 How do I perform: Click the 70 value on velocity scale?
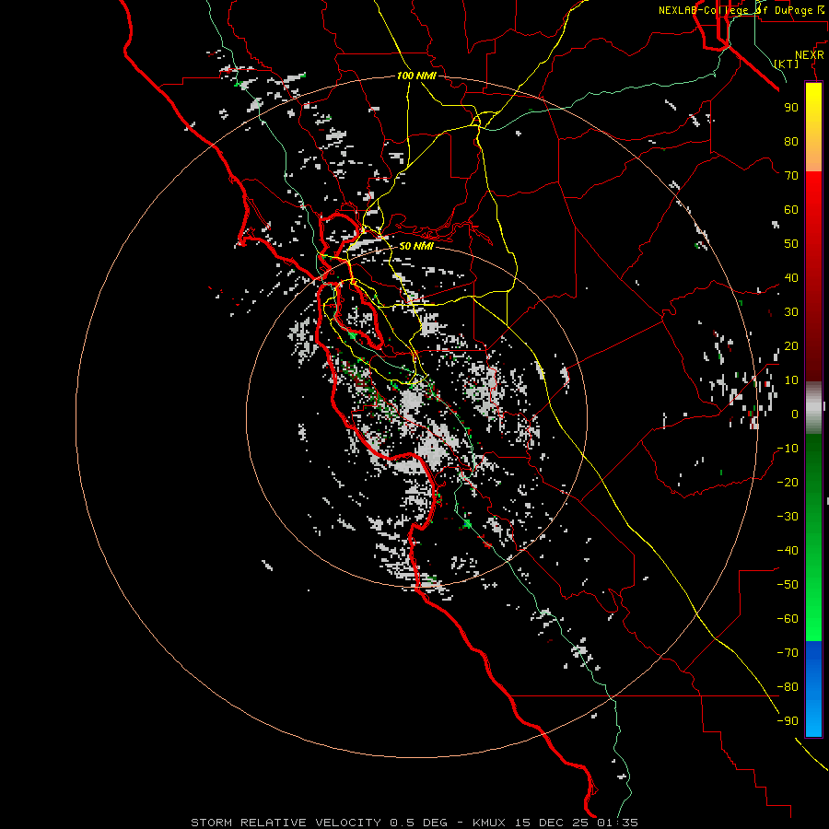pyautogui.click(x=791, y=176)
